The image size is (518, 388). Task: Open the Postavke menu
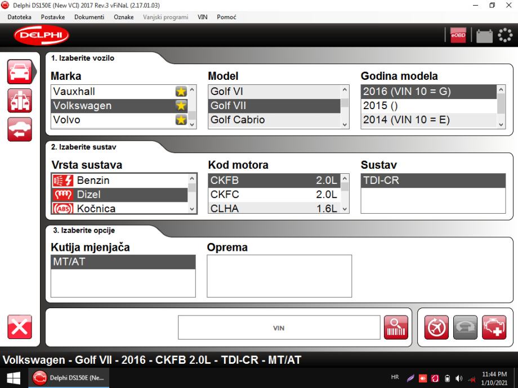coord(53,17)
